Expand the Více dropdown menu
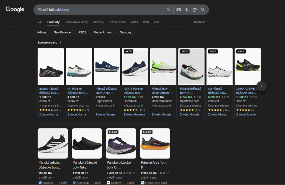 (x=158, y=22)
